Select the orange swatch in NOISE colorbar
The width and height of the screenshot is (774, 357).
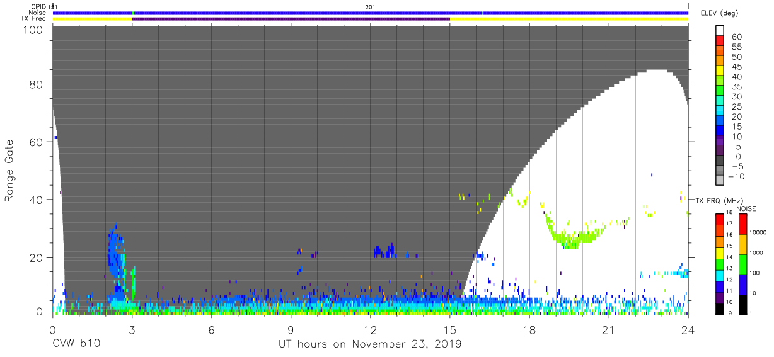742,243
